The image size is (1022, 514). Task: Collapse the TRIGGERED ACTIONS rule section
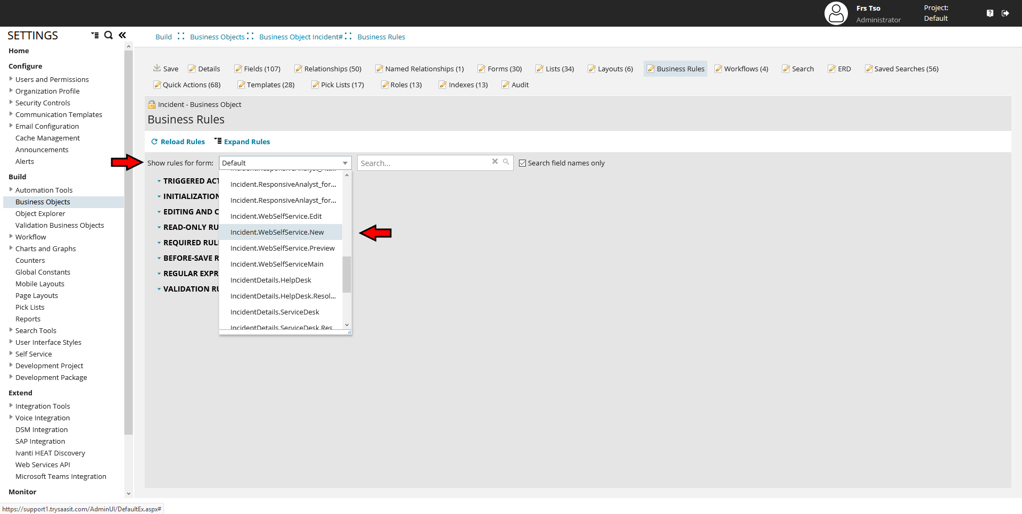coord(159,181)
